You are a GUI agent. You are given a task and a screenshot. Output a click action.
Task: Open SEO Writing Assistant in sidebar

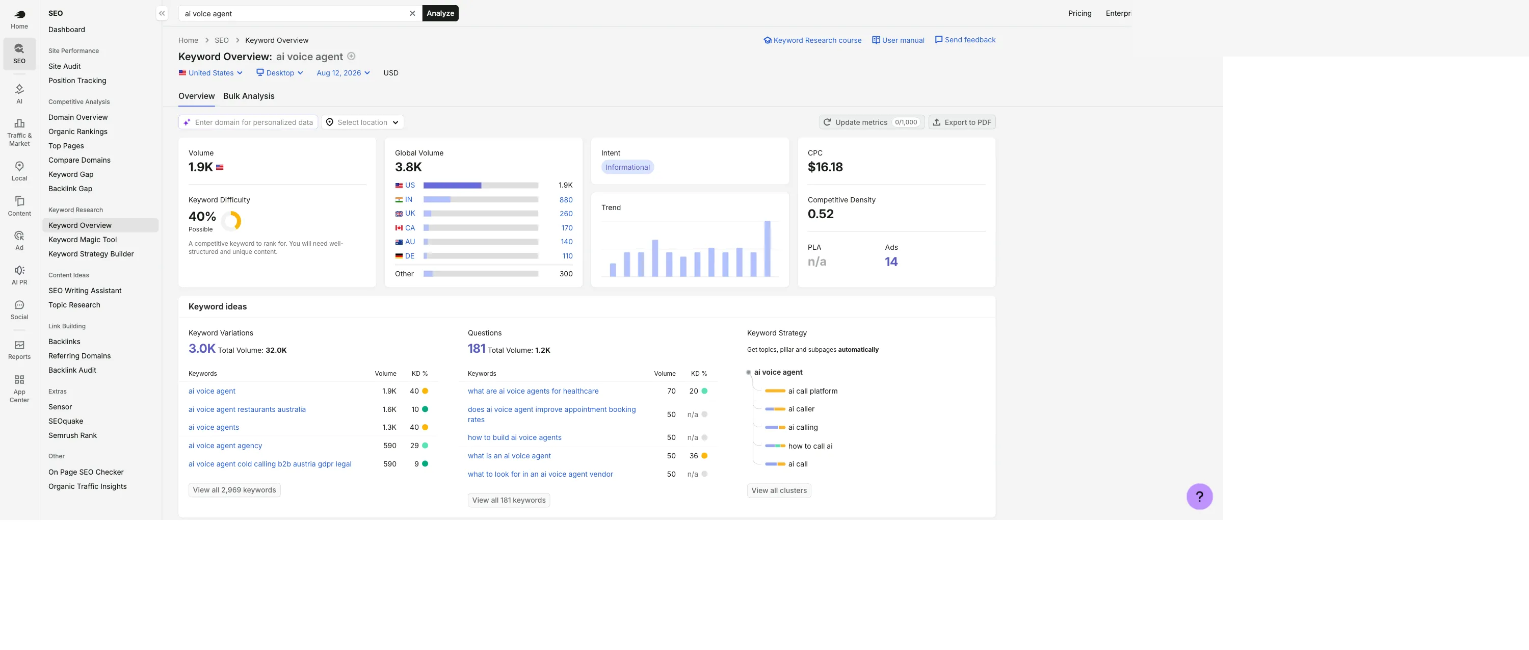100,290
